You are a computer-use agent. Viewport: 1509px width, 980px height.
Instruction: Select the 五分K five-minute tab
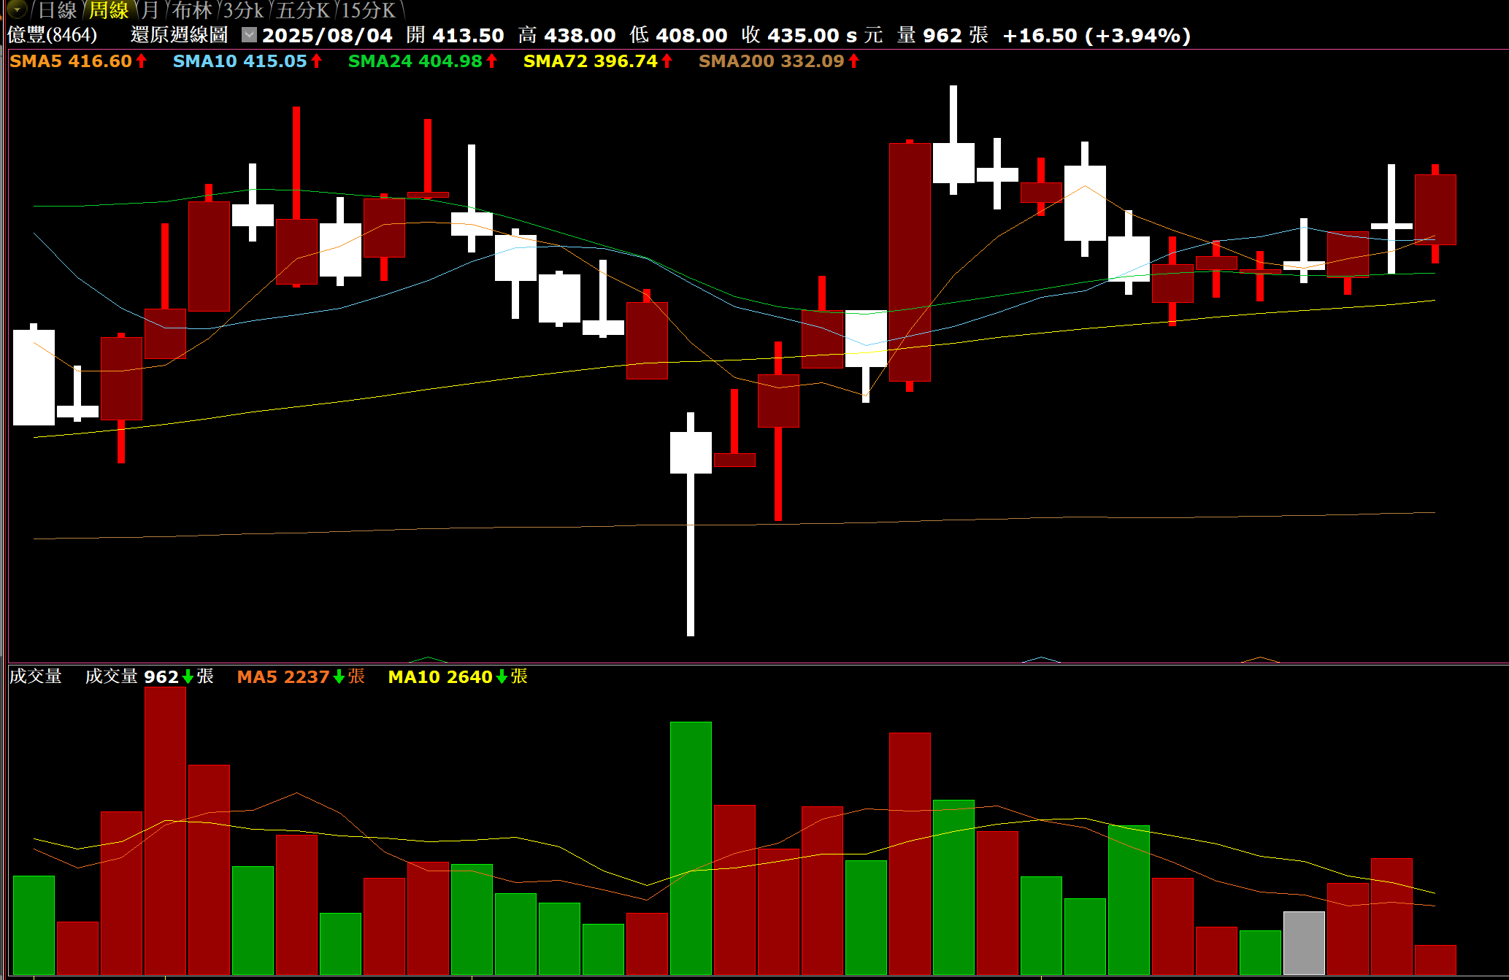[x=302, y=10]
